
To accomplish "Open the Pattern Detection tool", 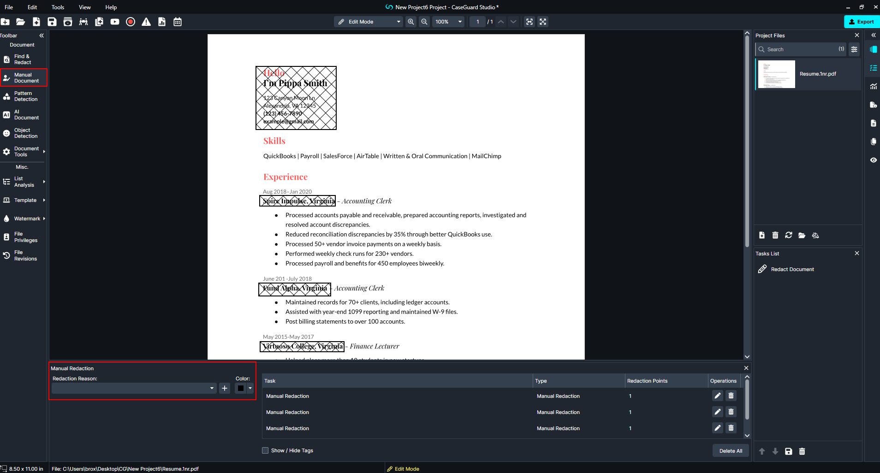I will coord(24,96).
